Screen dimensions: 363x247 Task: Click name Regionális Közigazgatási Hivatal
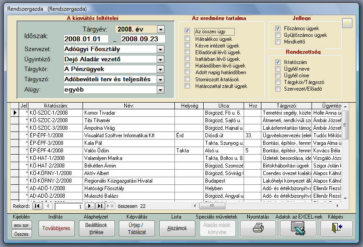point(129,181)
